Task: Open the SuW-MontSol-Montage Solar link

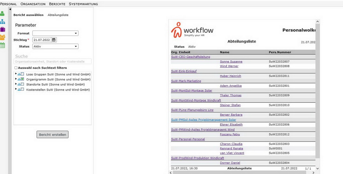Action: 191,90
